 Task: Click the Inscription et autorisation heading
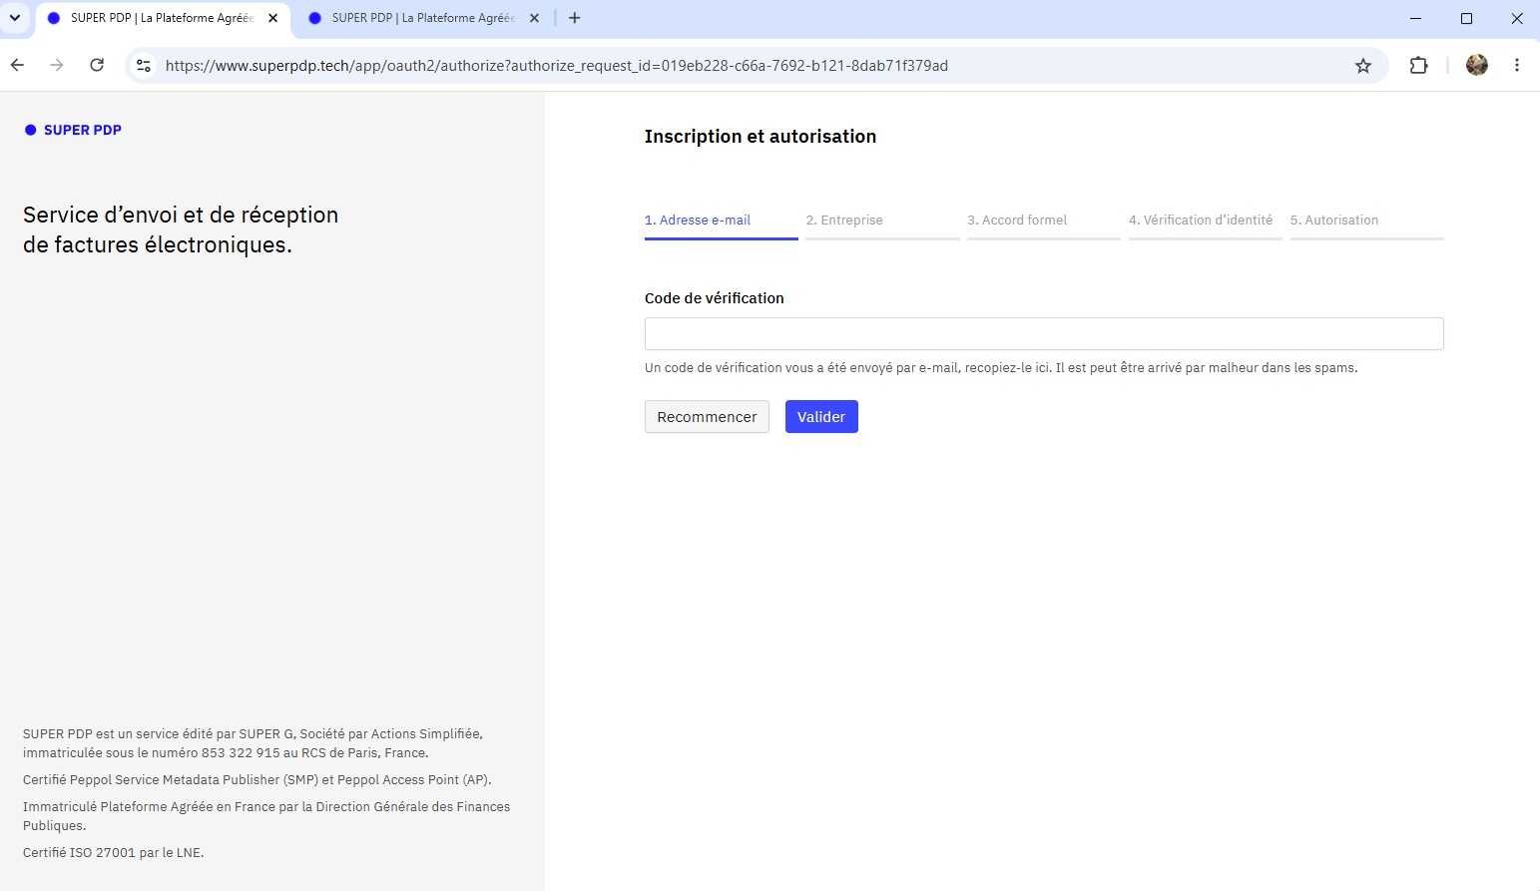coord(761,137)
